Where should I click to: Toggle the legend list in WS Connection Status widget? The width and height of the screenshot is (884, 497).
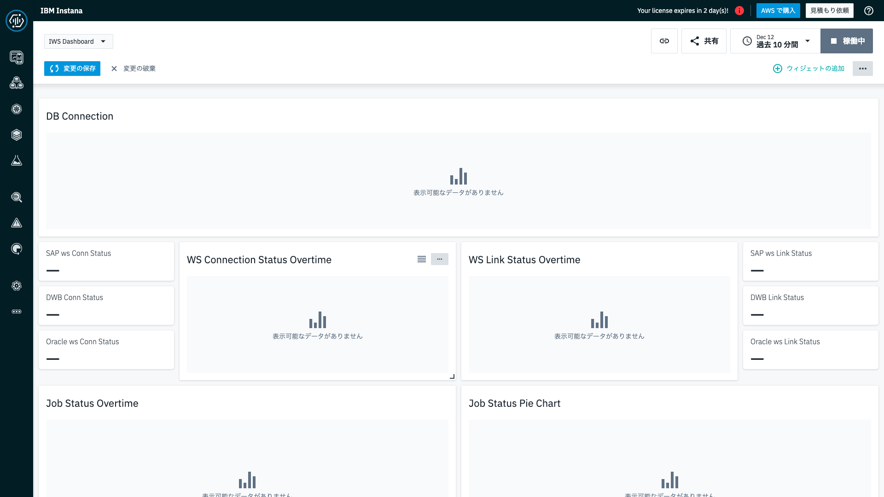coord(421,259)
